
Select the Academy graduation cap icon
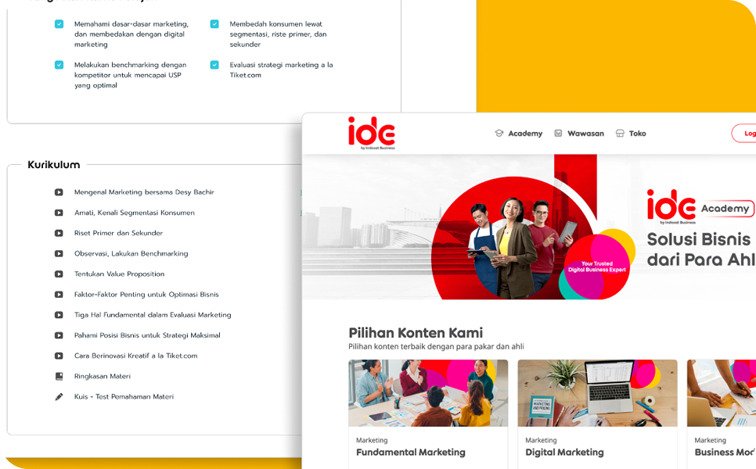[499, 133]
